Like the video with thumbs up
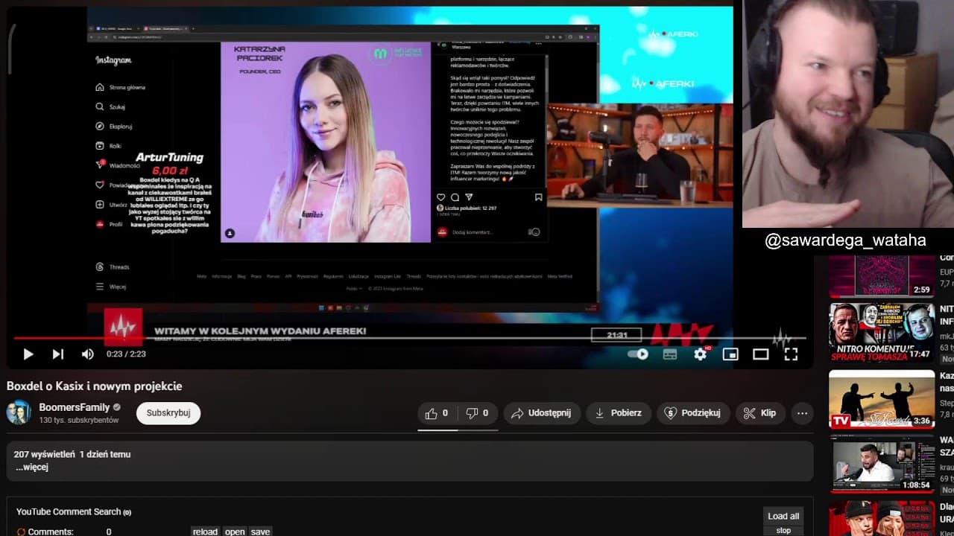Screen dimensions: 954x536 pyautogui.click(x=437, y=413)
